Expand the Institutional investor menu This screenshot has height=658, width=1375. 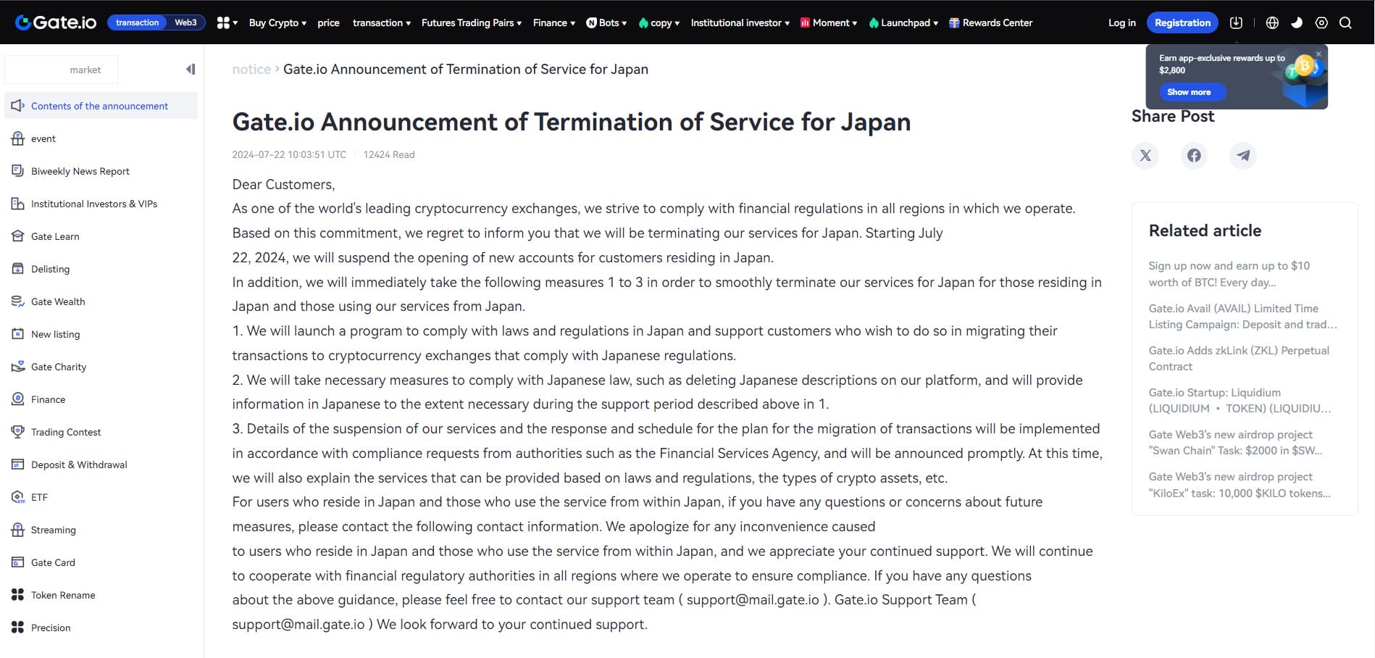coord(736,22)
